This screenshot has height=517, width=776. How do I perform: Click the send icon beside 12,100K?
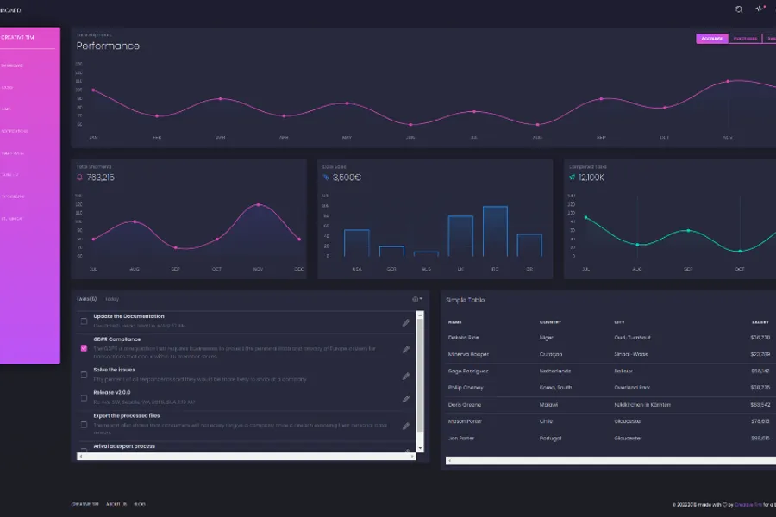[572, 178]
